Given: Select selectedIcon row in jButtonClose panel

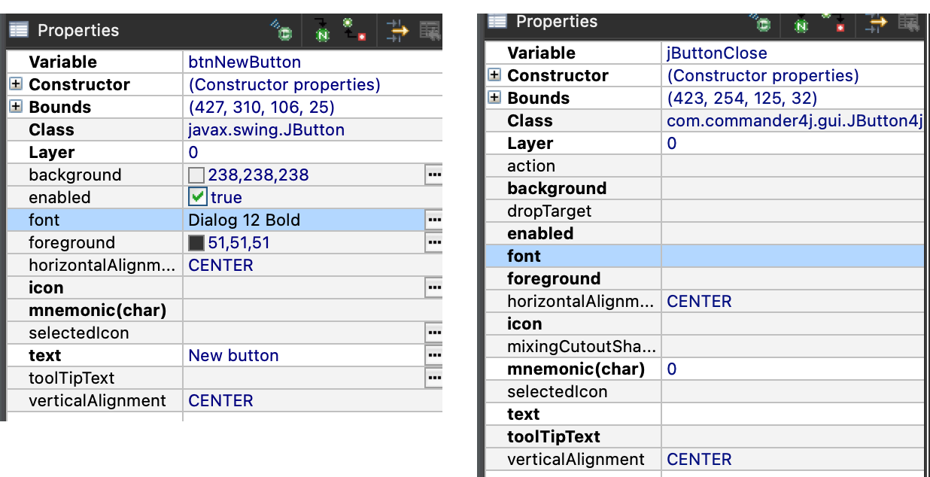Looking at the screenshot, I should (x=704, y=391).
